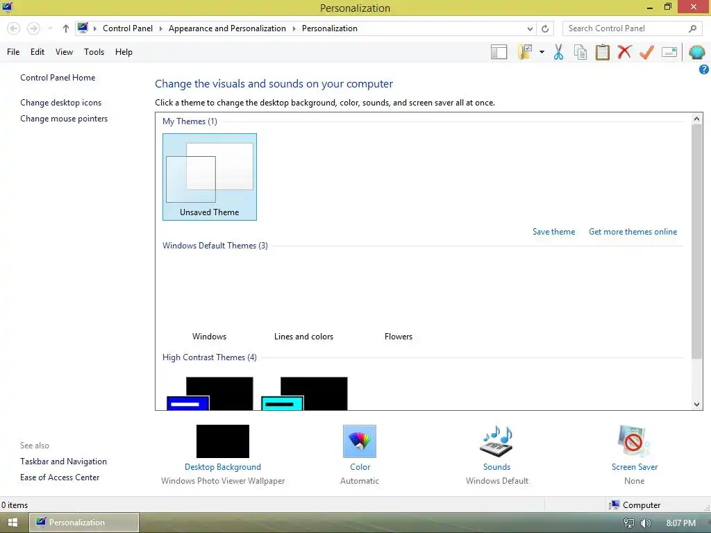The height and width of the screenshot is (533, 711).
Task: Click the Color link text
Action: tap(360, 467)
